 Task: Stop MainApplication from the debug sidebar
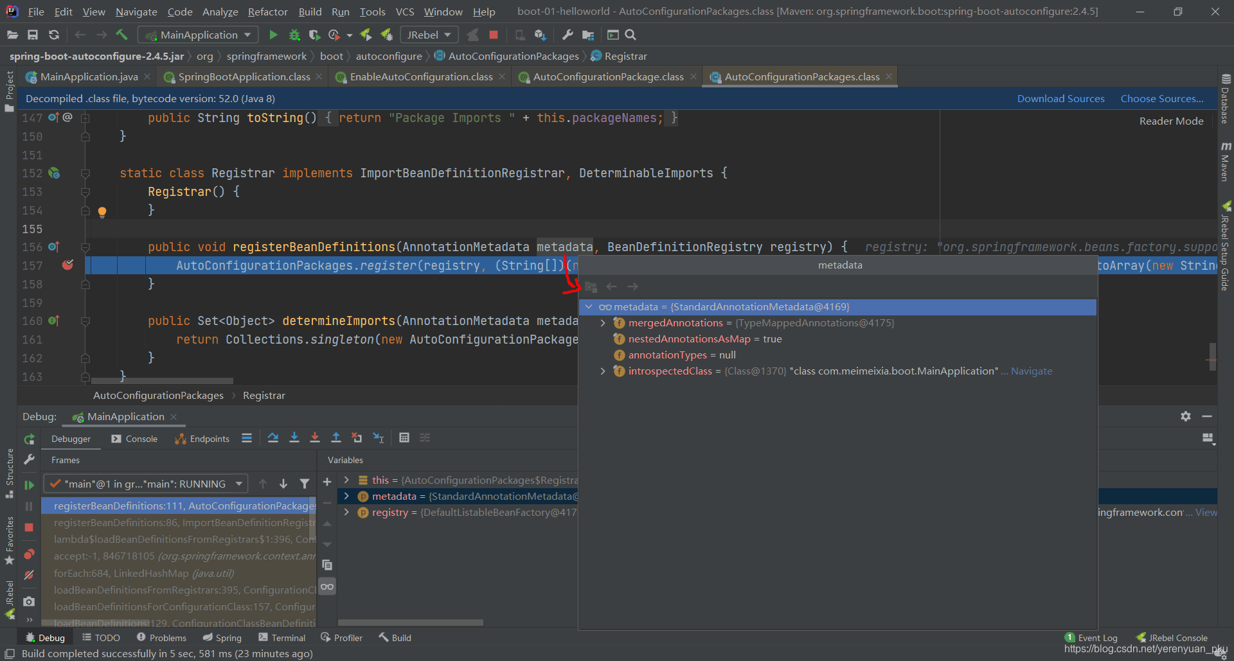coord(29,527)
